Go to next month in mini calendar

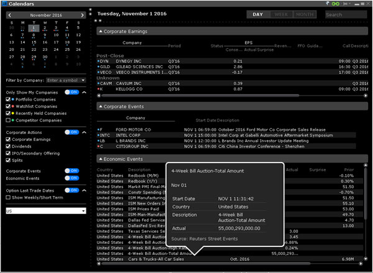(x=82, y=15)
